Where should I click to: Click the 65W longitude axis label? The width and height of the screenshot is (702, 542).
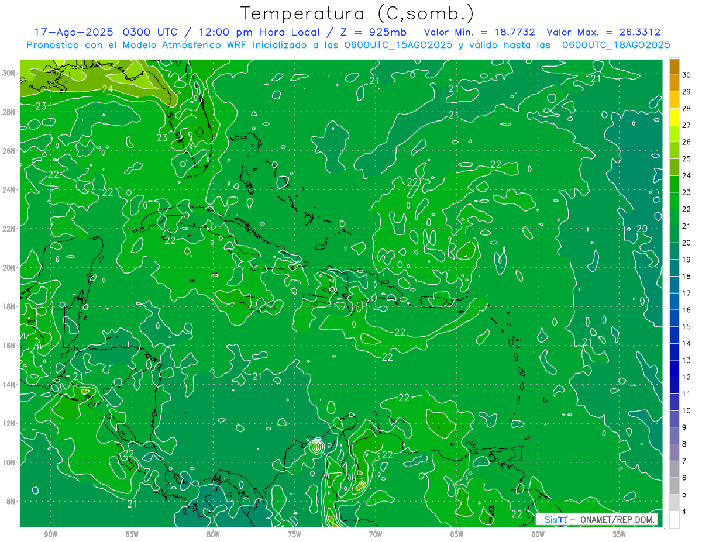click(x=457, y=534)
